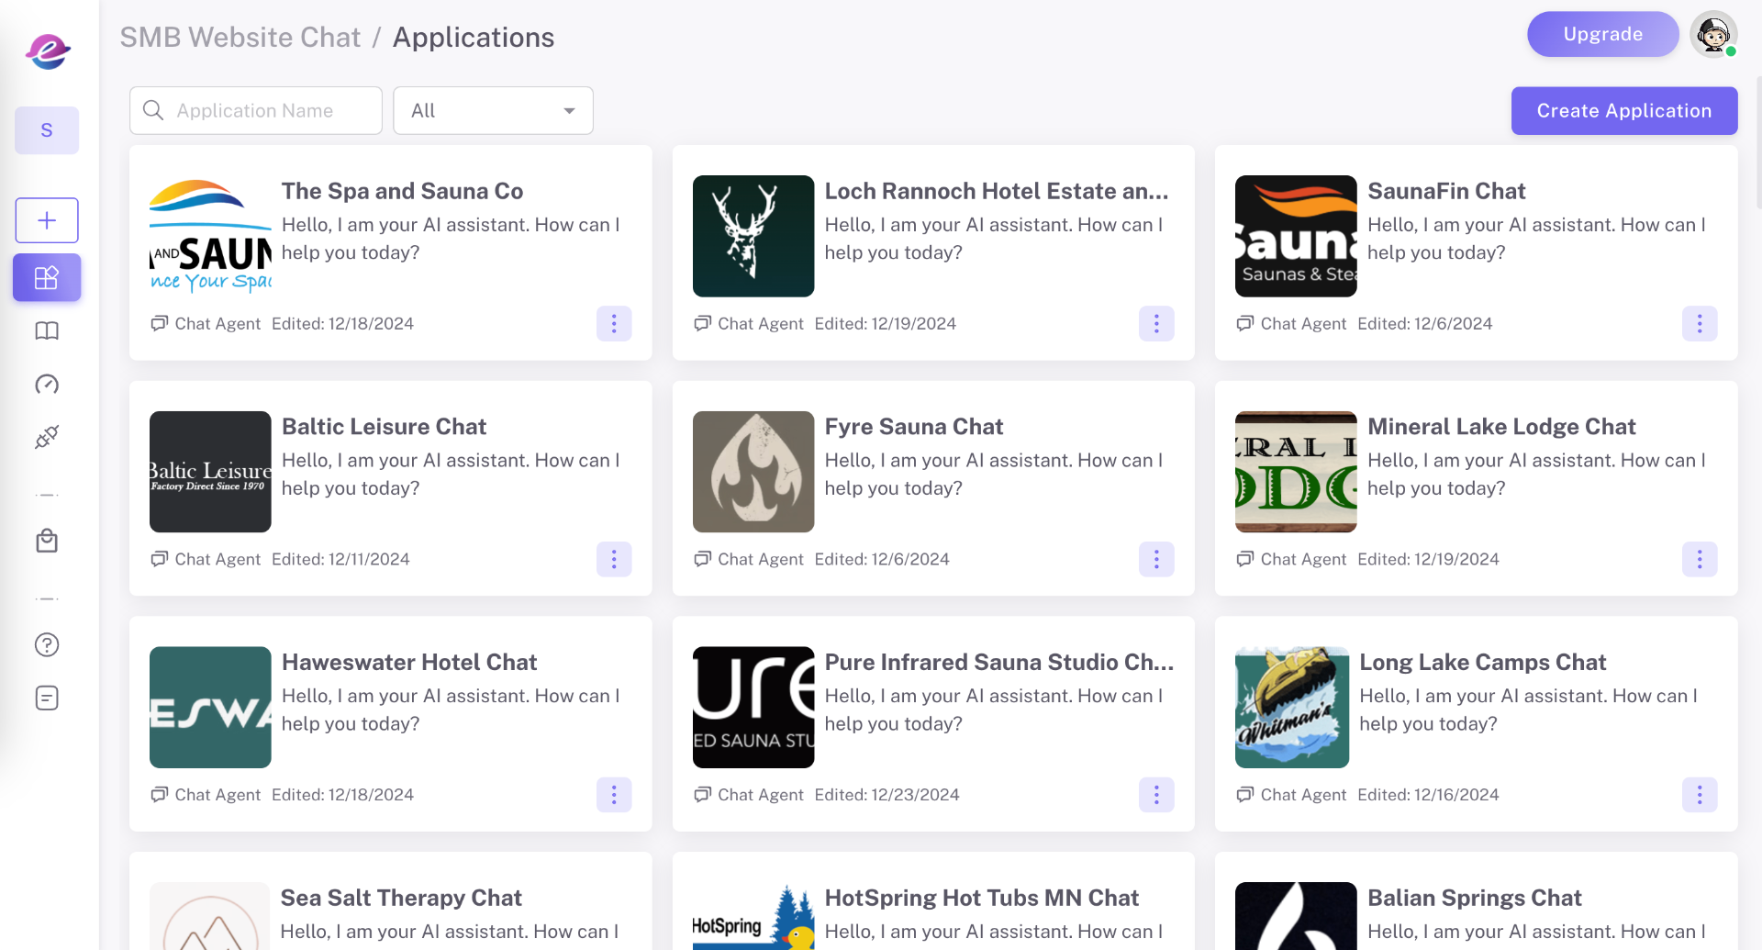1762x950 pixels.
Task: Click the user avatar in top right
Action: (1712, 35)
